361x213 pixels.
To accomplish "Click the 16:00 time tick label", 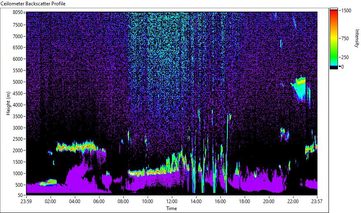I will [x=220, y=202].
